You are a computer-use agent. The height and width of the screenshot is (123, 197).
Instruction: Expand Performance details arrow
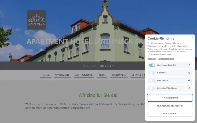[189, 80]
